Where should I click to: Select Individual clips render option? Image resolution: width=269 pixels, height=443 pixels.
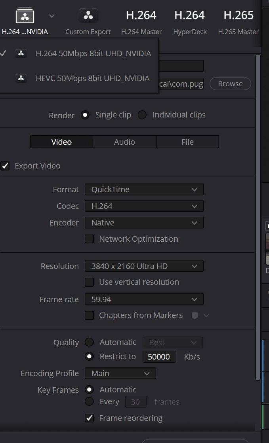coord(142,115)
